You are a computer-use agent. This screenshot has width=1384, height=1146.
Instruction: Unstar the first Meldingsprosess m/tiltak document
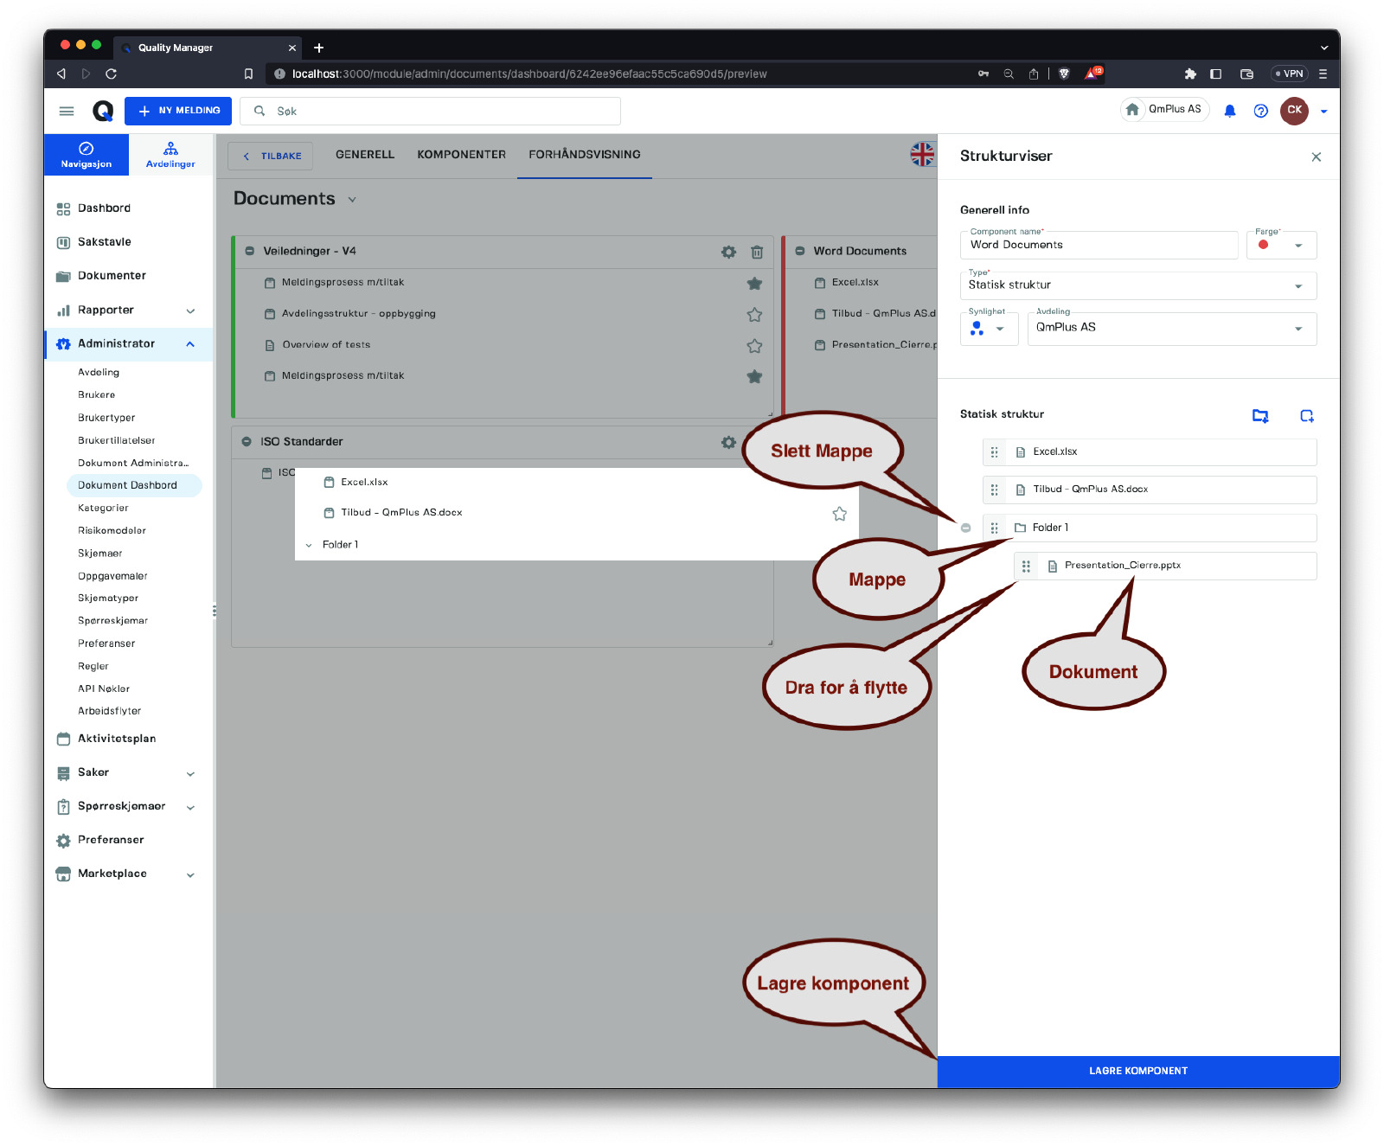pos(754,284)
